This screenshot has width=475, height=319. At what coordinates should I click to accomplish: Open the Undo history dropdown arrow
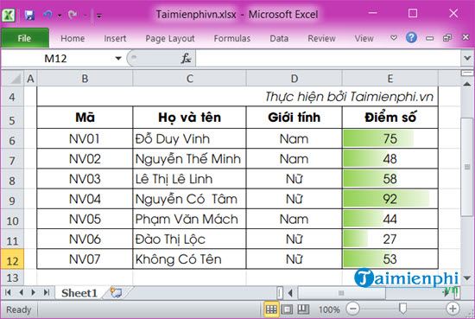tap(60, 16)
